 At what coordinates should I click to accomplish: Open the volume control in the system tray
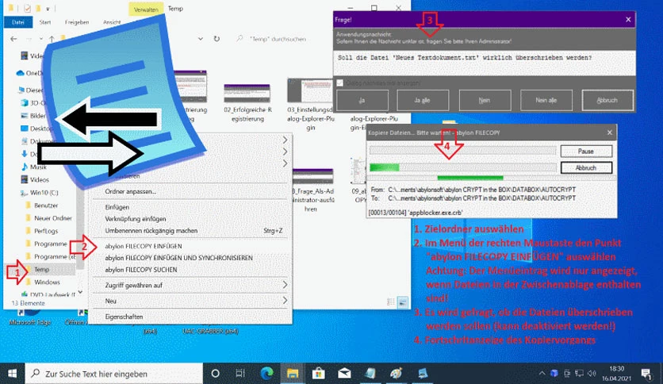[592, 374]
